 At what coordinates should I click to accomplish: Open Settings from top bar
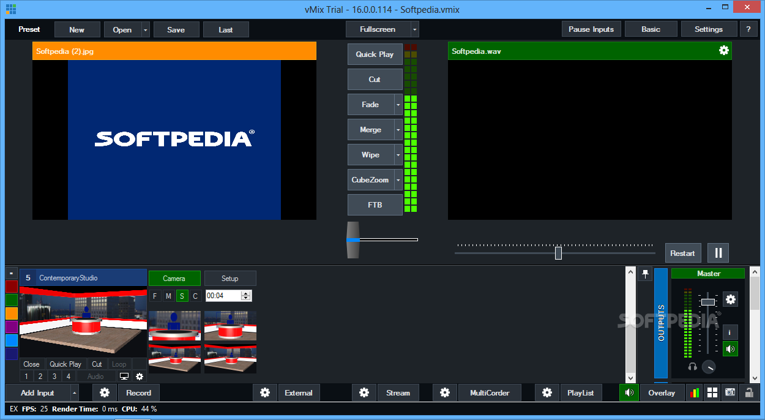point(709,29)
